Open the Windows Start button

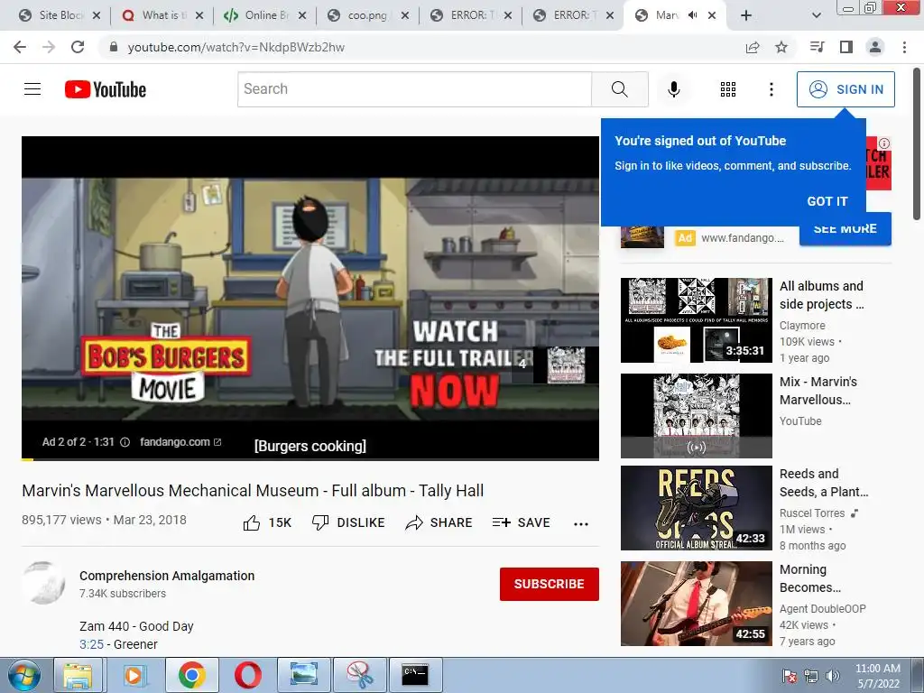[x=23, y=675]
